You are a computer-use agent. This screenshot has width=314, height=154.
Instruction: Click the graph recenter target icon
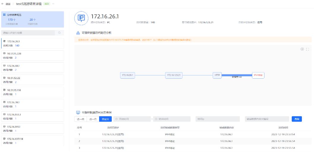tap(302, 49)
